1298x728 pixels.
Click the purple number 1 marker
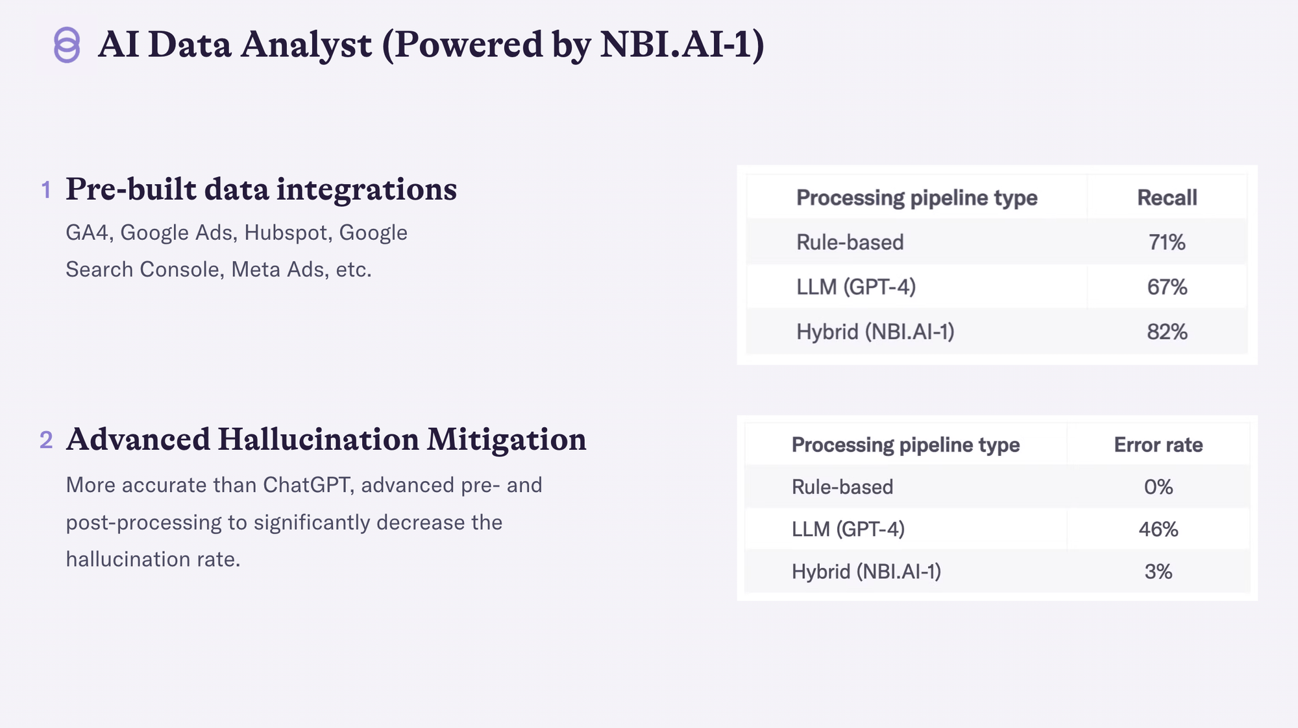[x=46, y=190]
